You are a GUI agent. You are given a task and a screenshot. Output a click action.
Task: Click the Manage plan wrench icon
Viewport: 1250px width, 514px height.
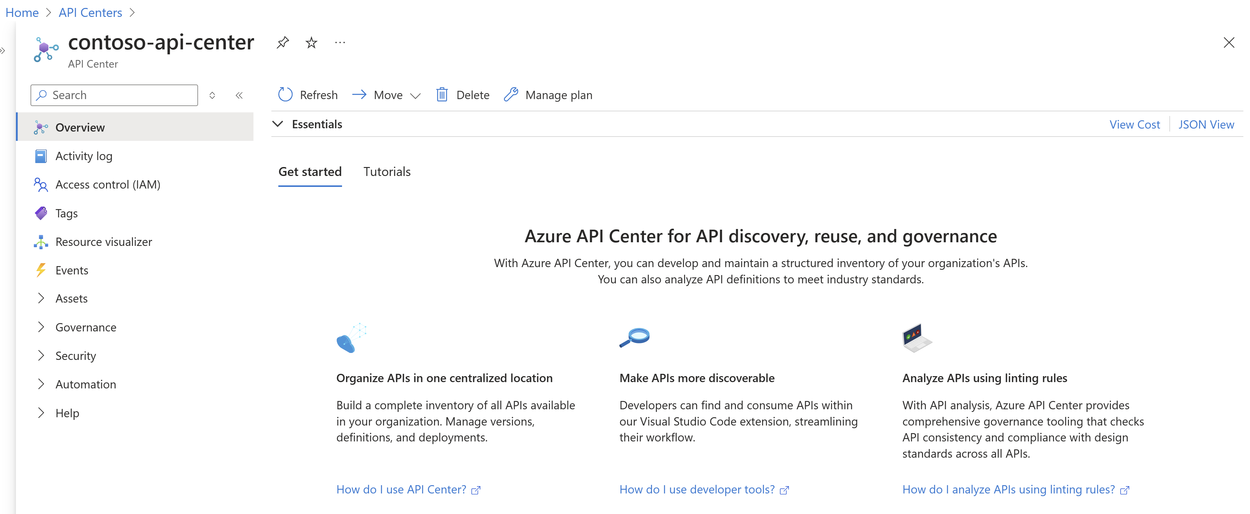click(510, 95)
